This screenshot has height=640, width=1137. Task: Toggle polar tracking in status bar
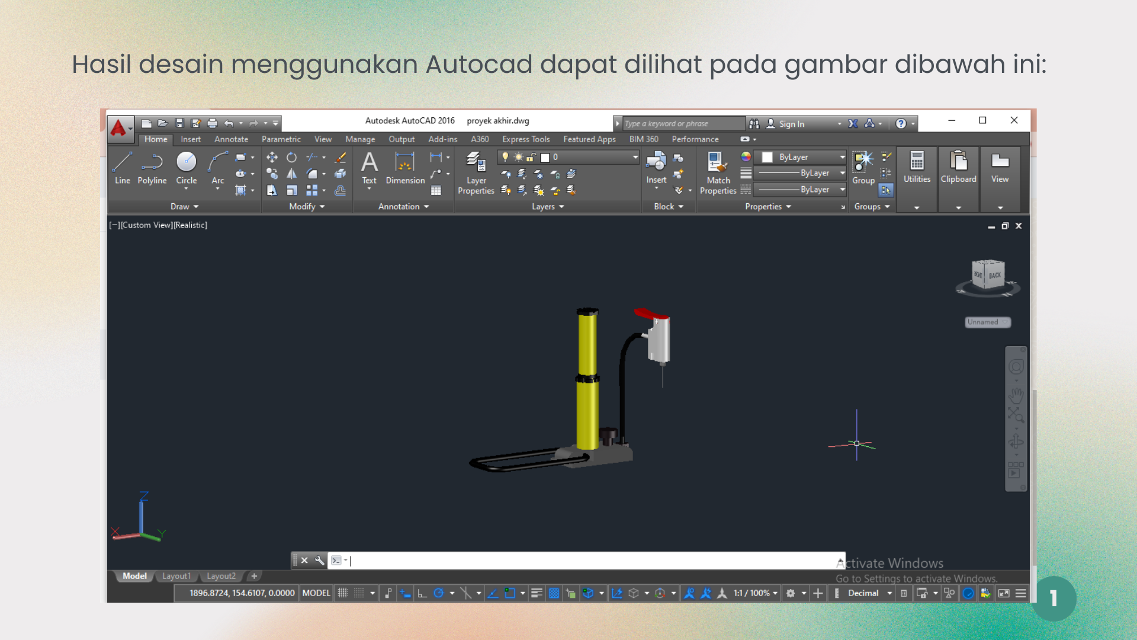tap(439, 593)
